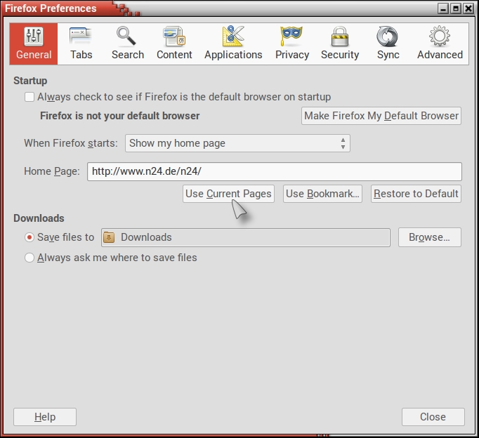Image resolution: width=479 pixels, height=438 pixels.
Task: Click the 'Home Page:' label
Action: [52, 171]
